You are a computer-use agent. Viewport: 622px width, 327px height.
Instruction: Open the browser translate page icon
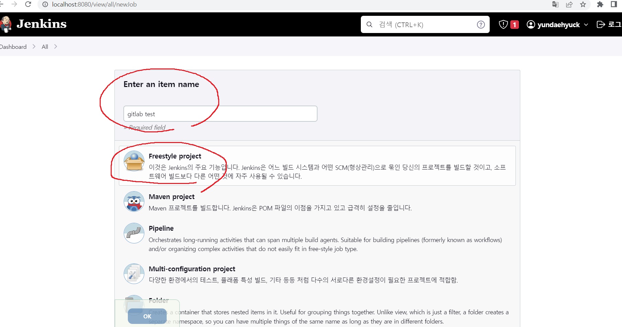(555, 4)
